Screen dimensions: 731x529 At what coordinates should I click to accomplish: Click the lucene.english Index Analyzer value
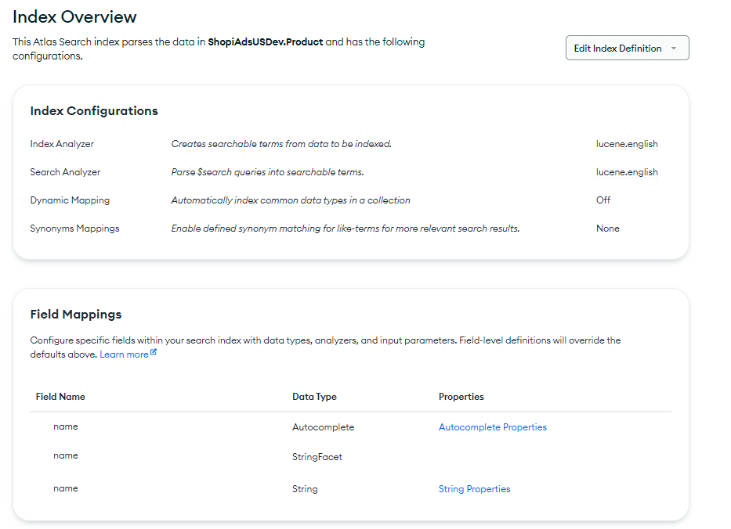(x=627, y=144)
